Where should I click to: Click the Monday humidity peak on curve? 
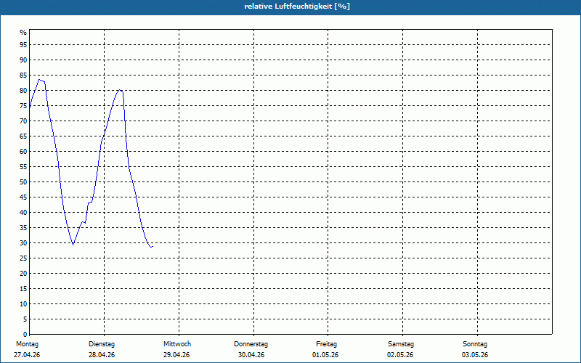tap(39, 79)
